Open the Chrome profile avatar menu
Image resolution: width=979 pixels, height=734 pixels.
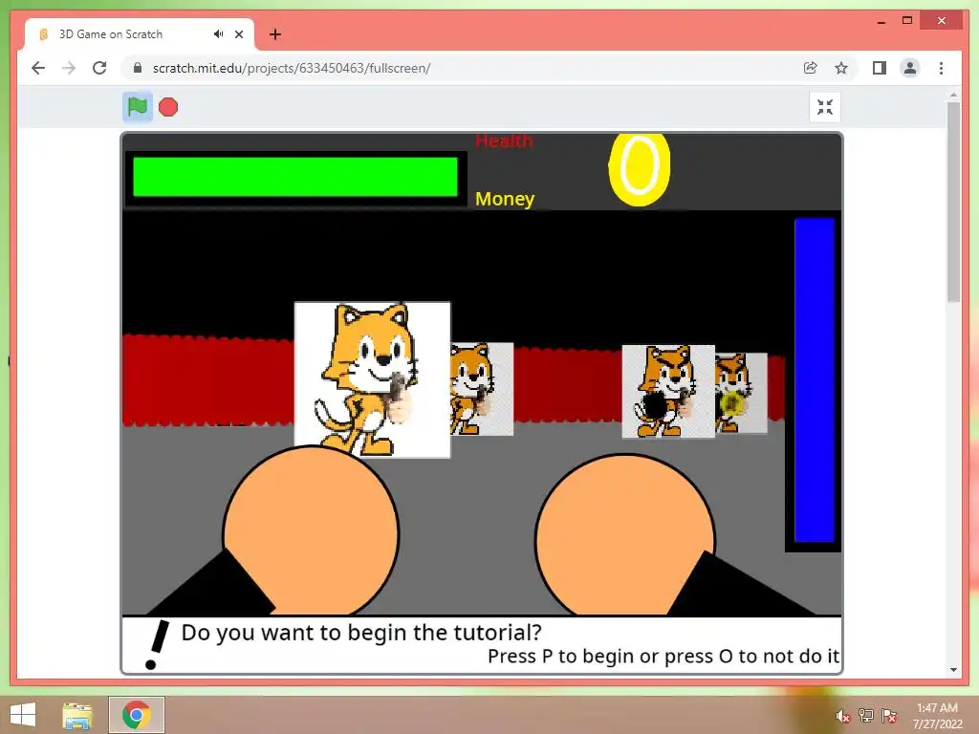(x=910, y=68)
